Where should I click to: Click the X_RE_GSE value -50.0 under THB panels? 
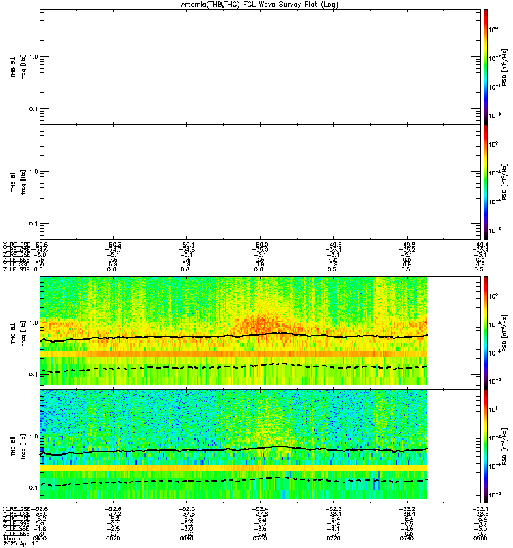[260, 245]
